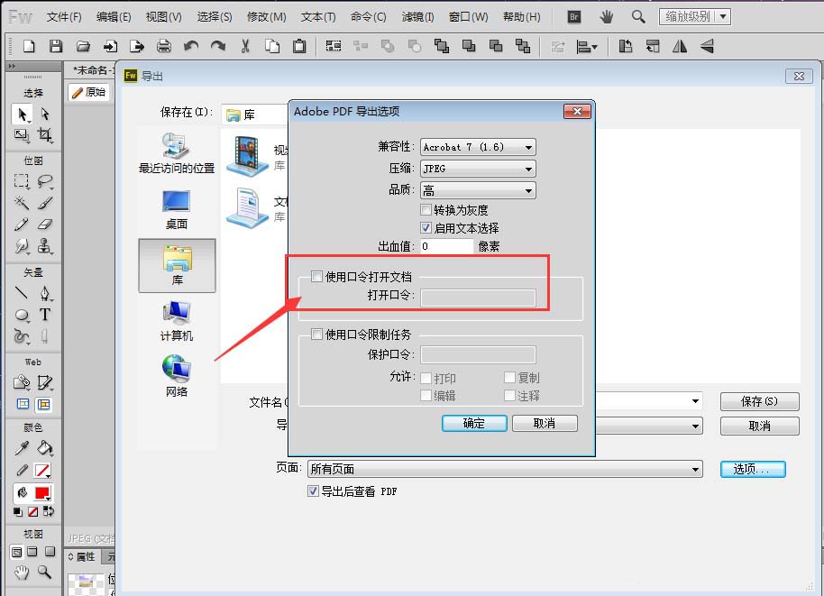Image resolution: width=824 pixels, height=596 pixels.
Task: Select the Line tool
Action: (x=22, y=293)
